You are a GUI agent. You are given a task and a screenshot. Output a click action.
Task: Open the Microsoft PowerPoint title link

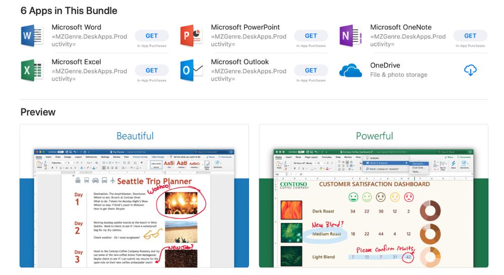click(x=245, y=27)
